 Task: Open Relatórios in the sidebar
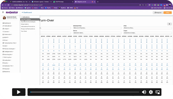pos(6,72)
